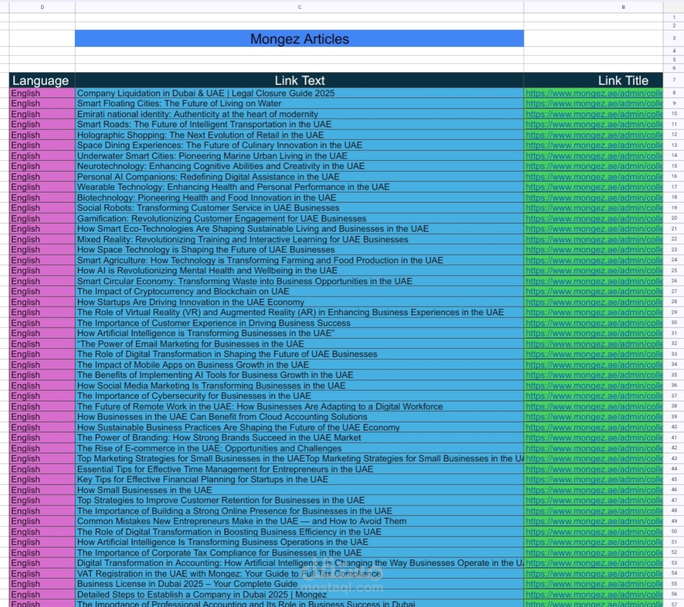Click 'How Startups Are Driving Innovation' cell
Screen dimensions: 684x607
point(299,302)
